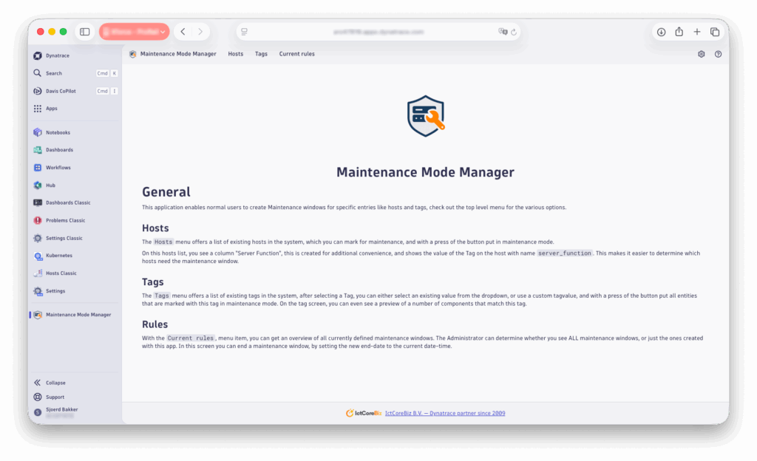Open the Hub sidebar item
Screen dimensions: 757x461
[50, 185]
